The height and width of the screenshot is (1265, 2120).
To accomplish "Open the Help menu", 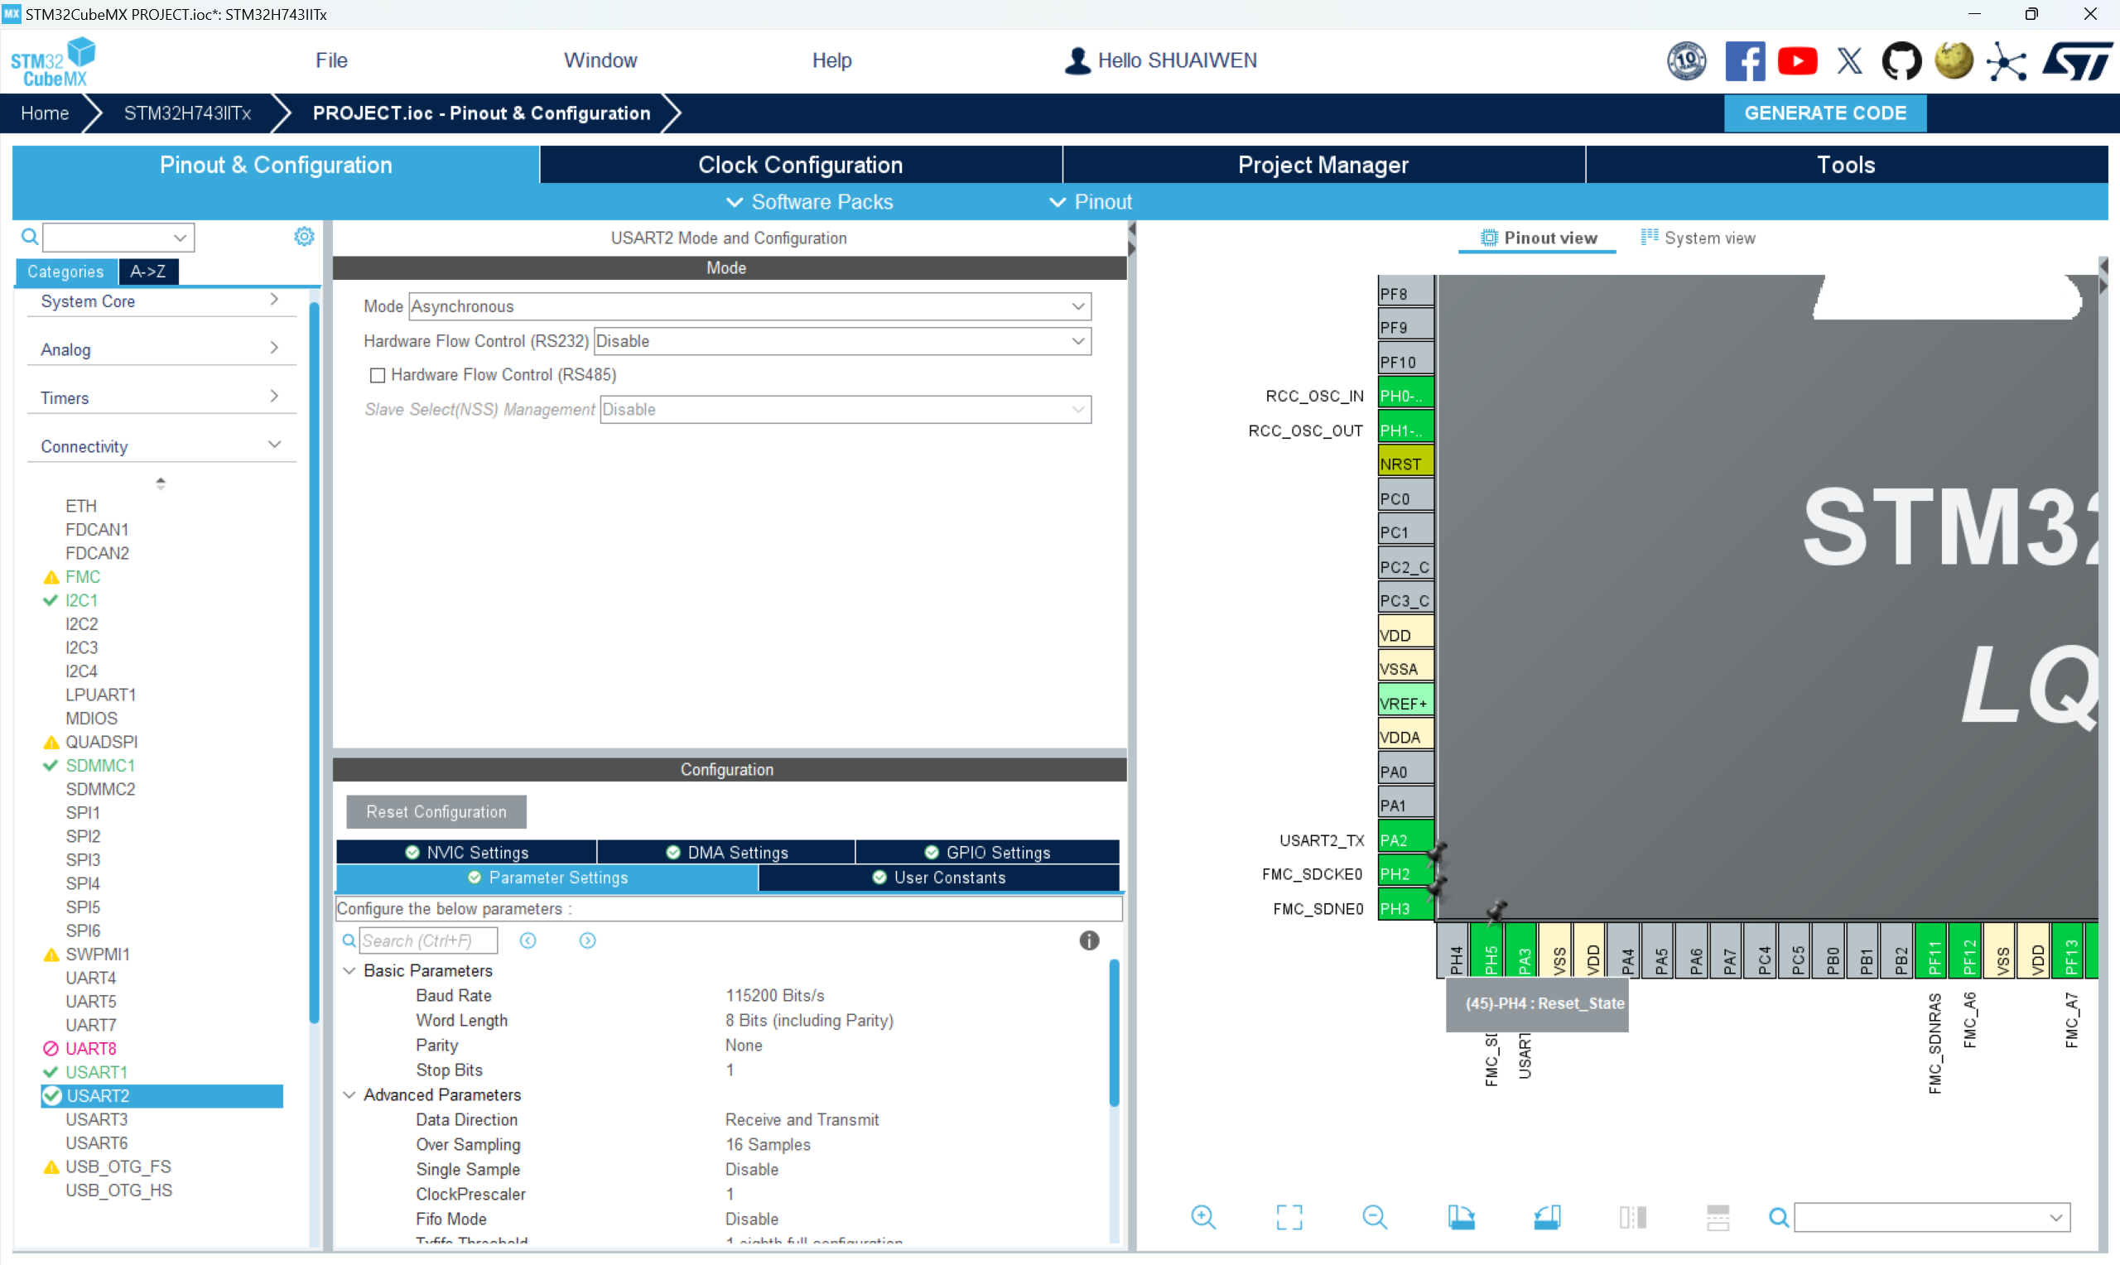I will pyautogui.click(x=831, y=60).
